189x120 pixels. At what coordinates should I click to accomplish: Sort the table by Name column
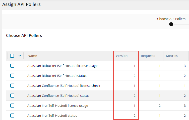pyautogui.click(x=32, y=56)
